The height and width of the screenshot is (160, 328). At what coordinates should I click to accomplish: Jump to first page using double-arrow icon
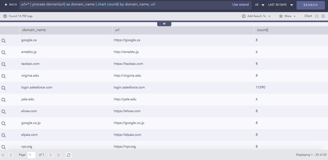coord(3,155)
